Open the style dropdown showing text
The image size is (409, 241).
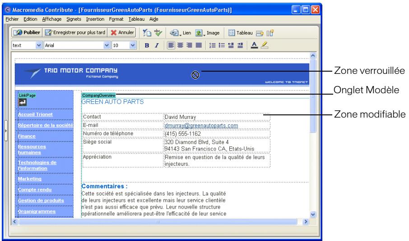pos(27,45)
